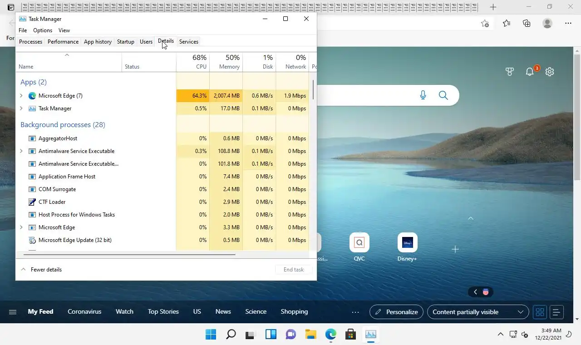Show more feed categories ellipsis

(355, 312)
